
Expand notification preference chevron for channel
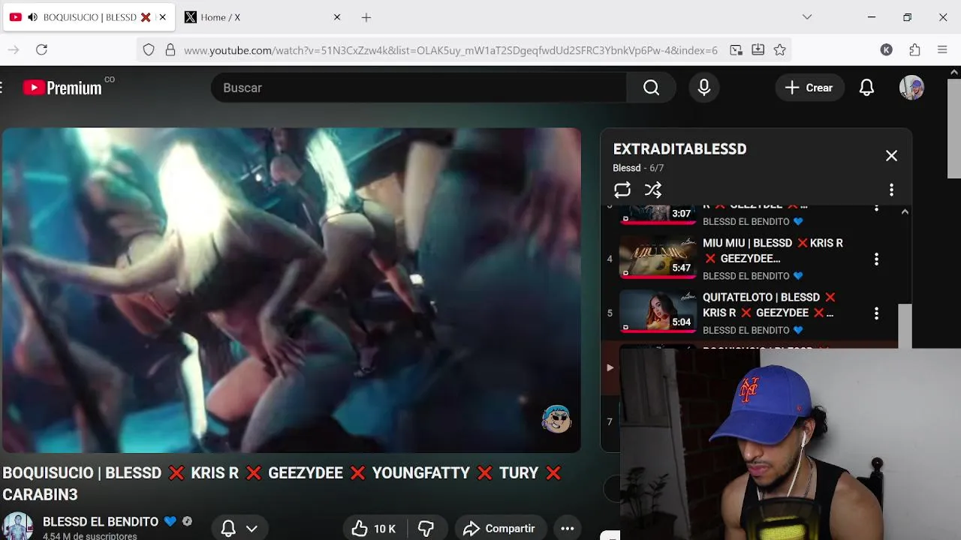click(x=252, y=529)
